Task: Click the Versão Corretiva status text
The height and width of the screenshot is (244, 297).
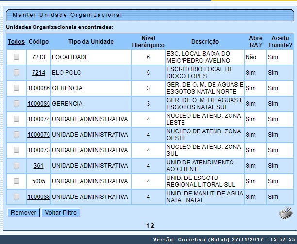Action: pos(224,240)
